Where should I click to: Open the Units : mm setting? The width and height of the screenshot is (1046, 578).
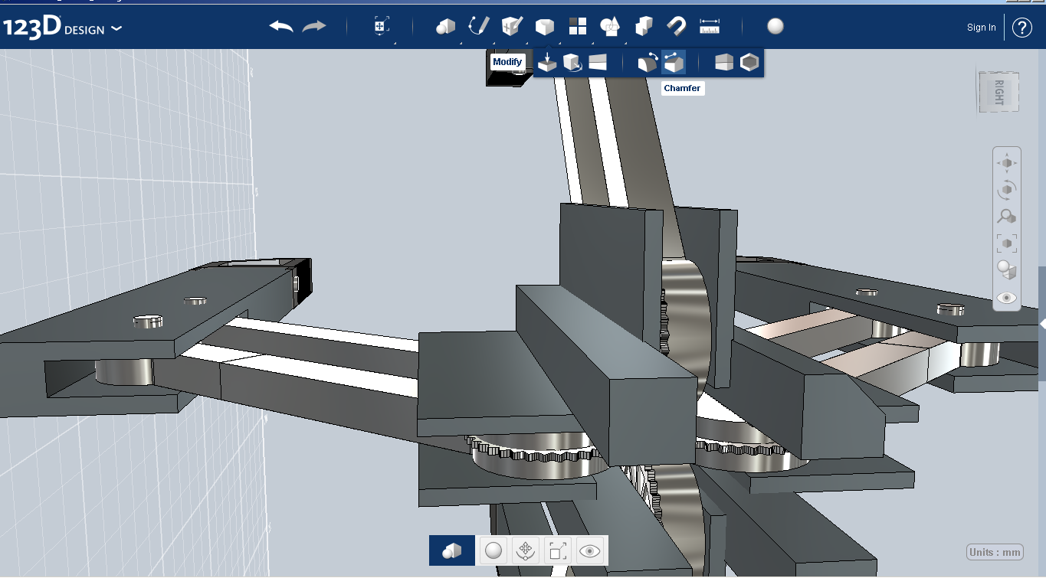click(995, 552)
